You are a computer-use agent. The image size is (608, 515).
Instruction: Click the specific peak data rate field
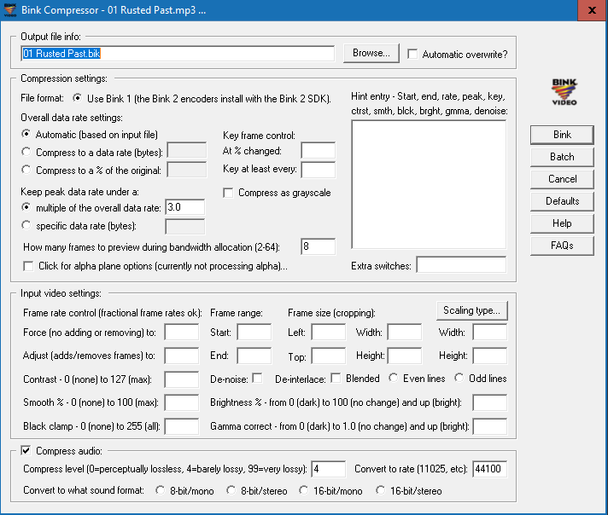pos(185,227)
